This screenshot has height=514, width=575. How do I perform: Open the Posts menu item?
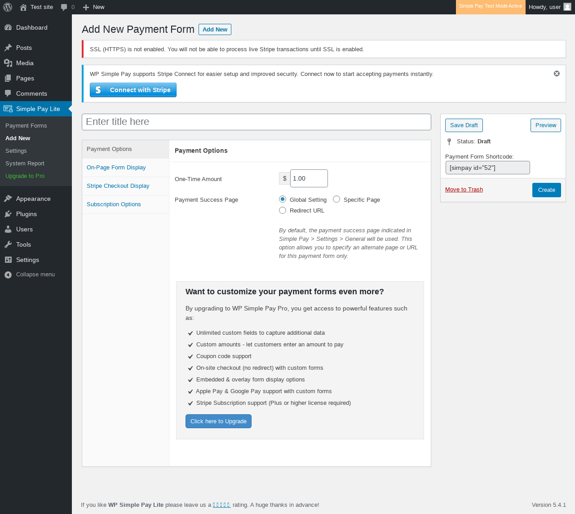click(x=36, y=48)
